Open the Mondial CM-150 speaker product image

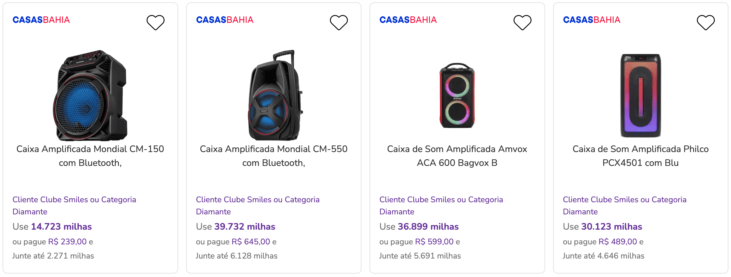click(90, 95)
